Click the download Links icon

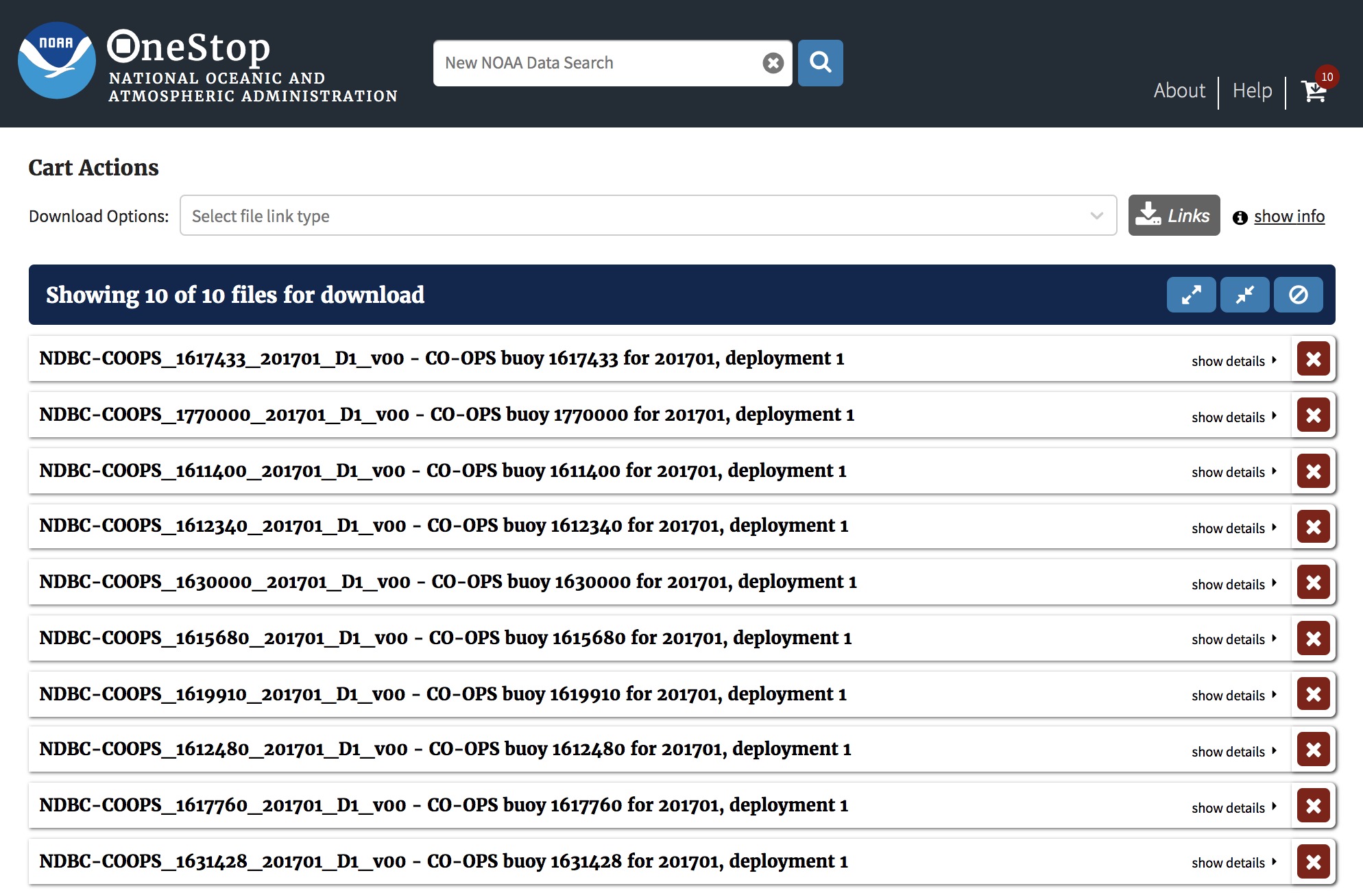click(x=1174, y=214)
